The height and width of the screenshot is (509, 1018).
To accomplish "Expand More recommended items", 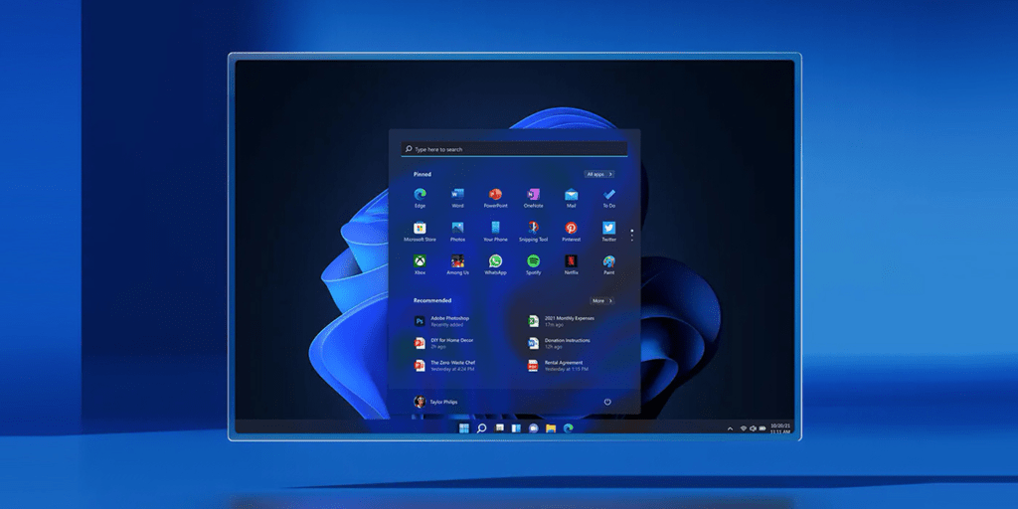I will coord(601,300).
